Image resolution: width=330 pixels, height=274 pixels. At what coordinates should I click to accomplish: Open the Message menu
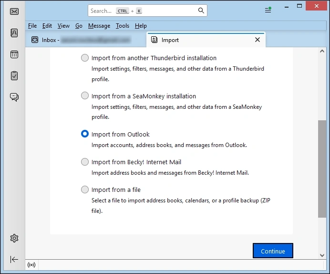(99, 26)
